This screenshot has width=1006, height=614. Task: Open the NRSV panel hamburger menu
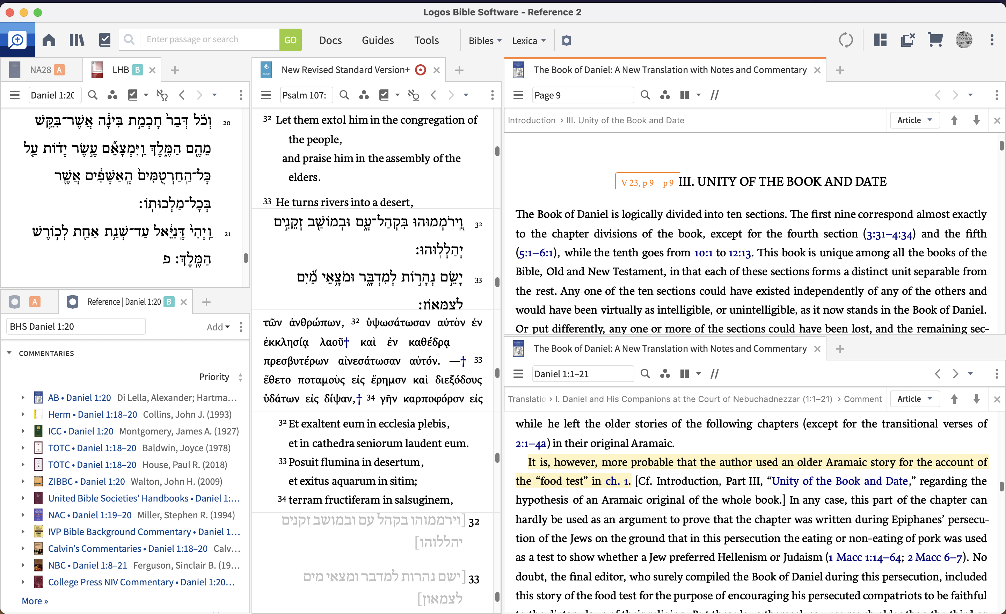[266, 95]
